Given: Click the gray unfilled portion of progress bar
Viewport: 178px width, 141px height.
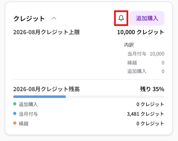Looking at the screenshot, I should coord(115,96).
